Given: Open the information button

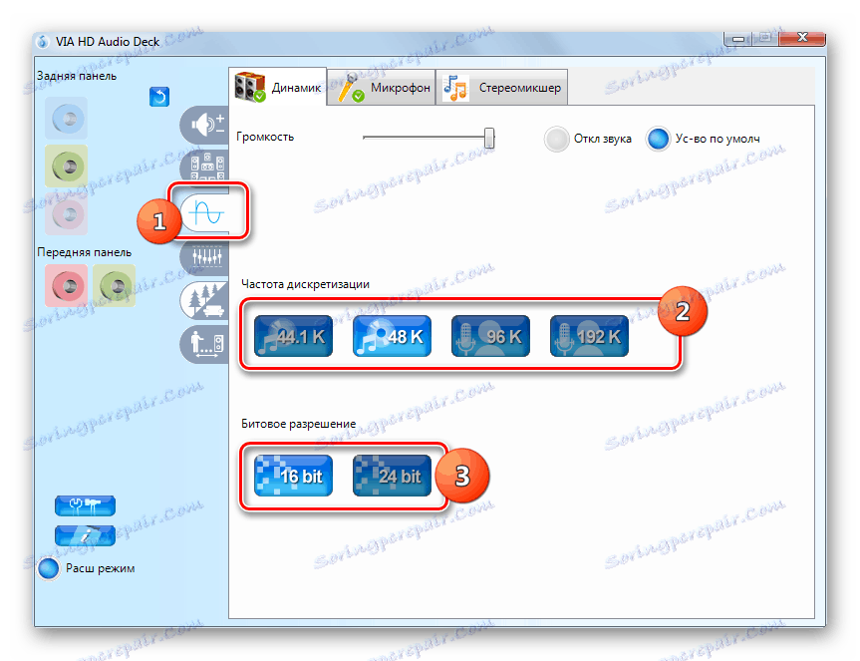Looking at the screenshot, I should 85,536.
